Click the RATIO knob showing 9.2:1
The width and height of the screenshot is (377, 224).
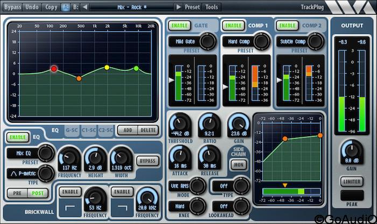[210, 124]
